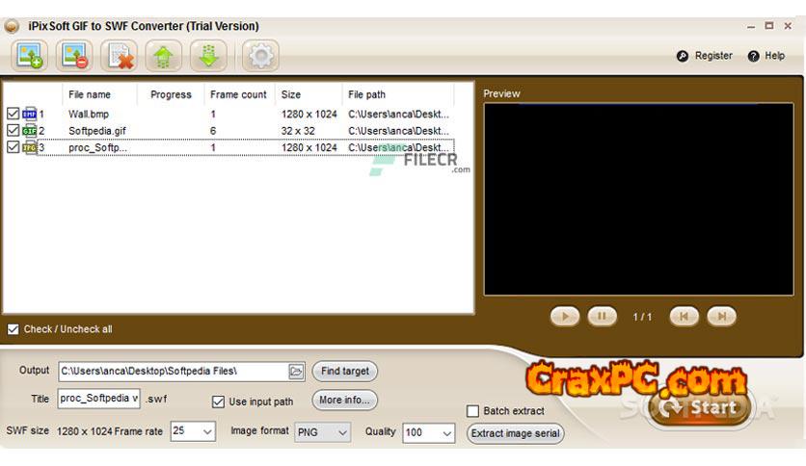The height and width of the screenshot is (466, 806).
Task: Open the Register menu item
Action: pos(704,56)
